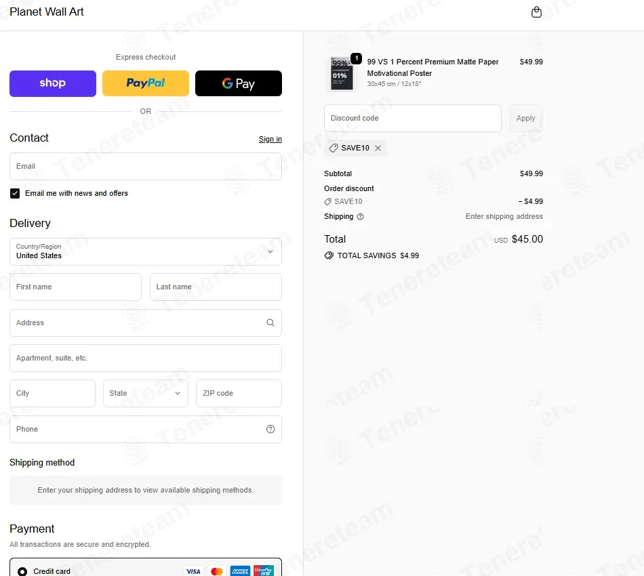
Task: Click the TOTAL SAVINGS $4.99 text
Action: click(x=378, y=255)
